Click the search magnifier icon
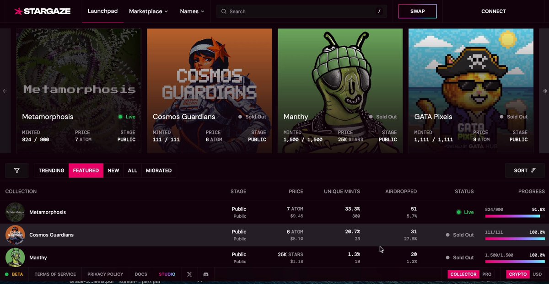 [x=224, y=11]
